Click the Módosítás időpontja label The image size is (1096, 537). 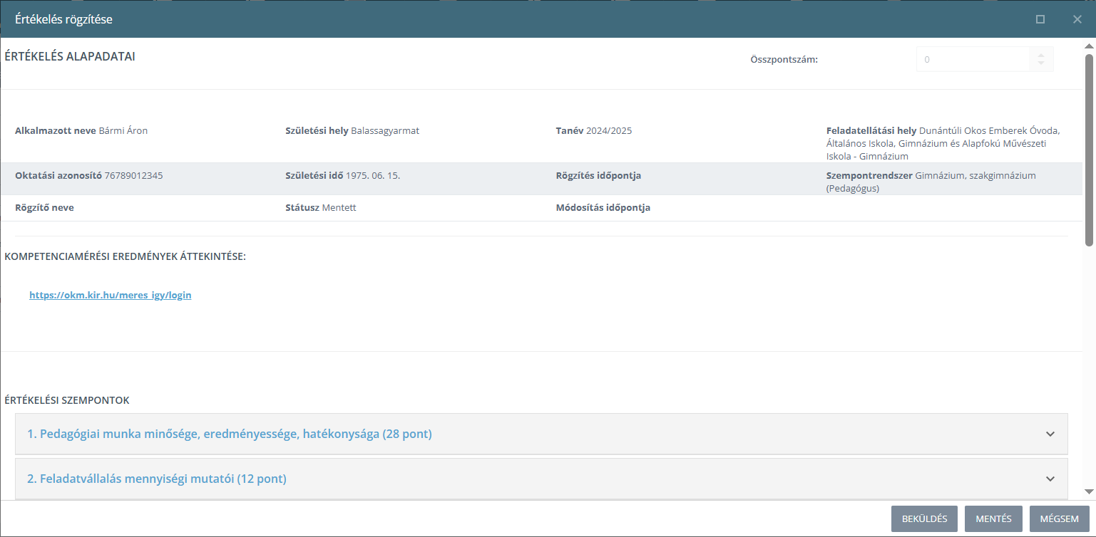coord(603,208)
